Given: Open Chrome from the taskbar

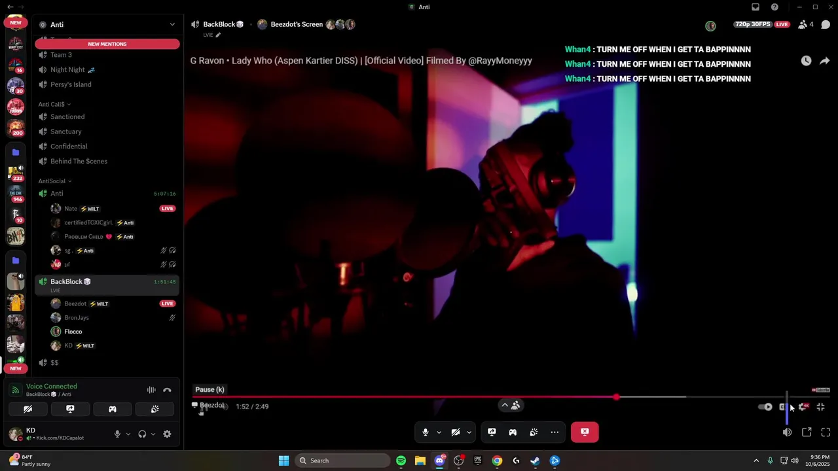Looking at the screenshot, I should point(497,461).
